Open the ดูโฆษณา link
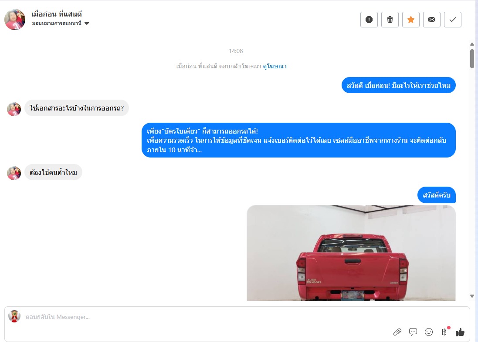The width and height of the screenshot is (478, 342). (x=275, y=66)
